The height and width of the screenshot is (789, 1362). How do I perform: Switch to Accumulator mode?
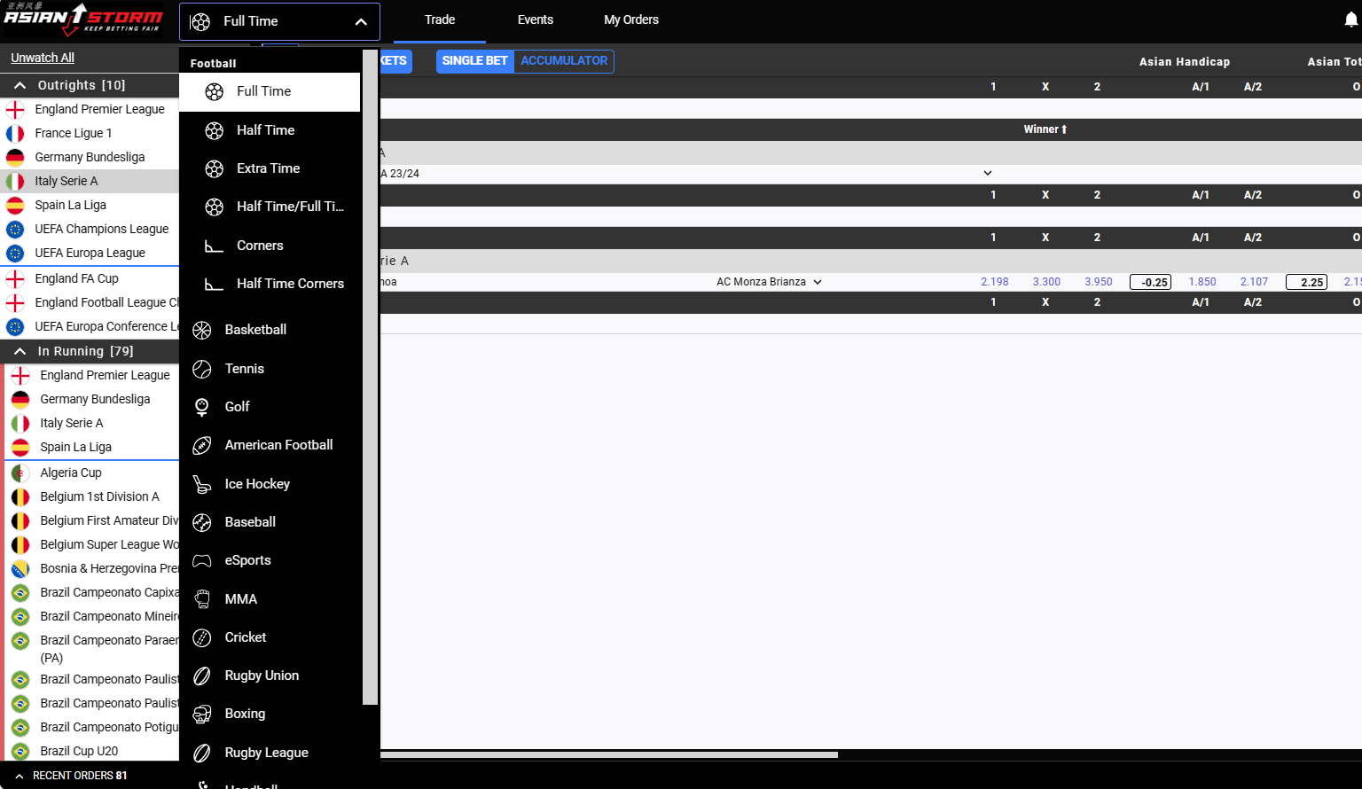click(564, 61)
